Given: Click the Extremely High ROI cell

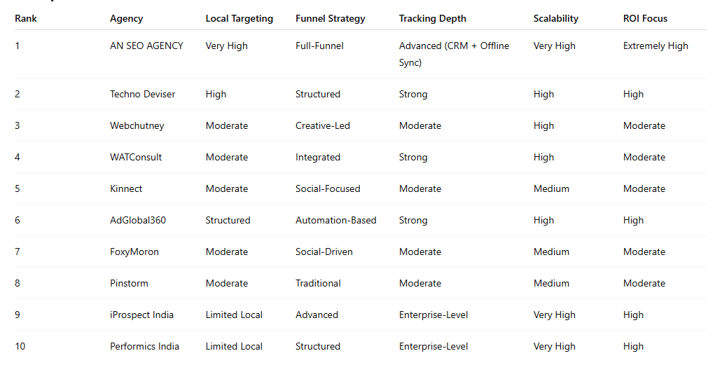Looking at the screenshot, I should [x=655, y=46].
